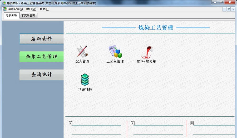
Task: Minimize the main application window
Action: pos(215,2)
